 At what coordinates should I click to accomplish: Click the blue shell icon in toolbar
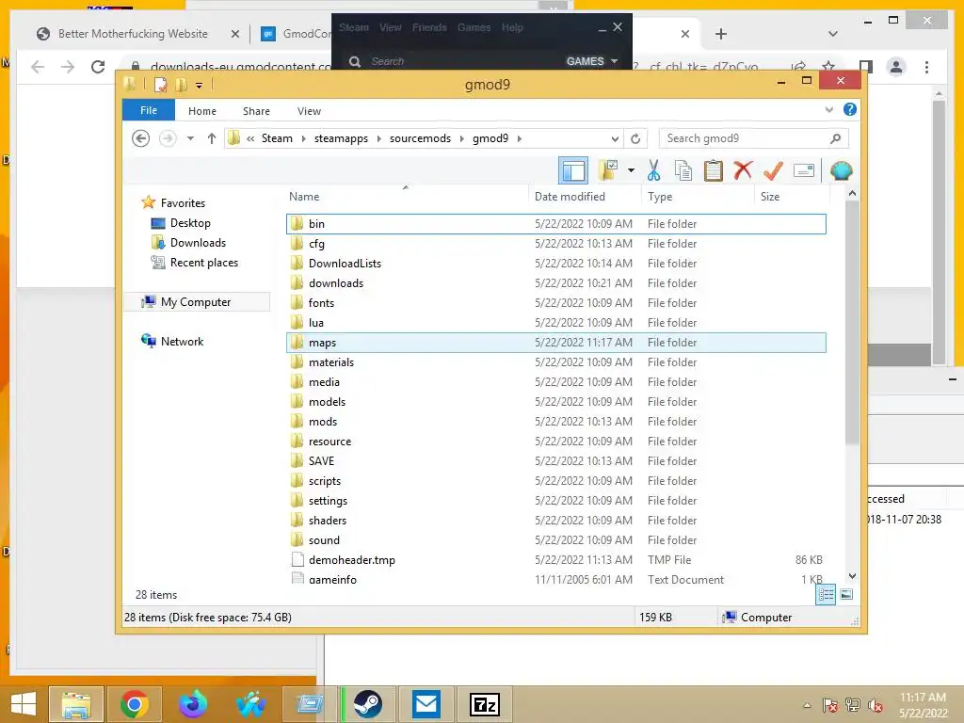click(841, 170)
